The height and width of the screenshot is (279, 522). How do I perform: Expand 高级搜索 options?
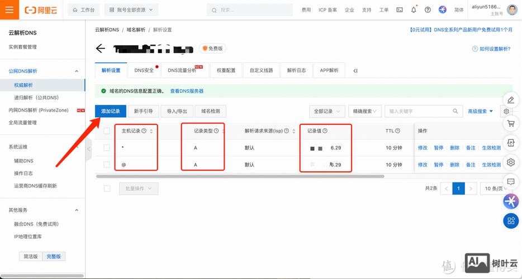click(x=480, y=112)
